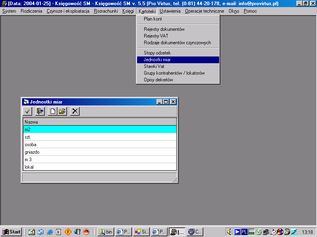Select the gniazdo row in list
The height and width of the screenshot is (237, 317).
click(x=100, y=152)
